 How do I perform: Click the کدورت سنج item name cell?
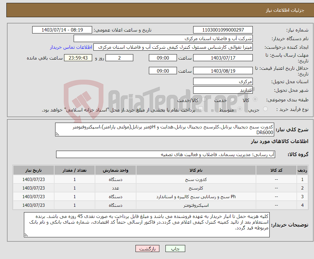point(196,179)
